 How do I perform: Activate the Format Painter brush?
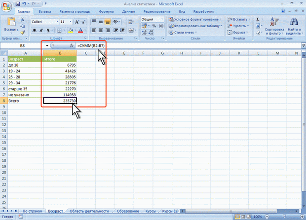point(22,32)
